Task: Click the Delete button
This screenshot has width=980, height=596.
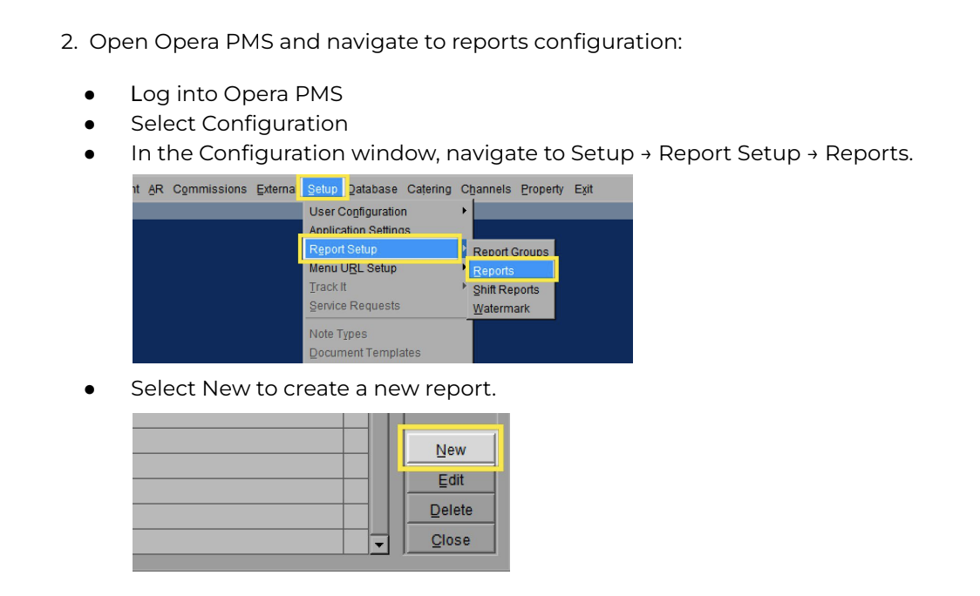Action: pyautogui.click(x=451, y=510)
